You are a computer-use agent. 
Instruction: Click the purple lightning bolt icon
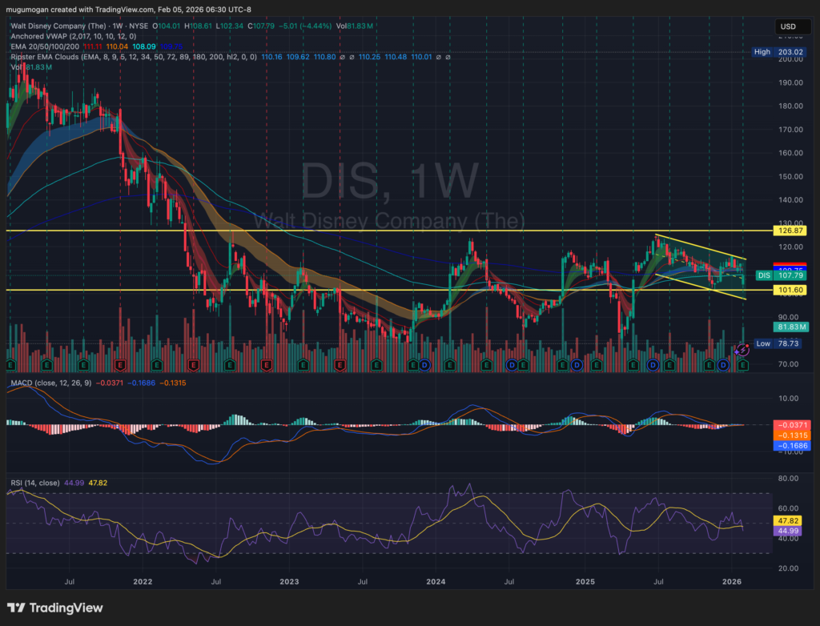pyautogui.click(x=742, y=351)
